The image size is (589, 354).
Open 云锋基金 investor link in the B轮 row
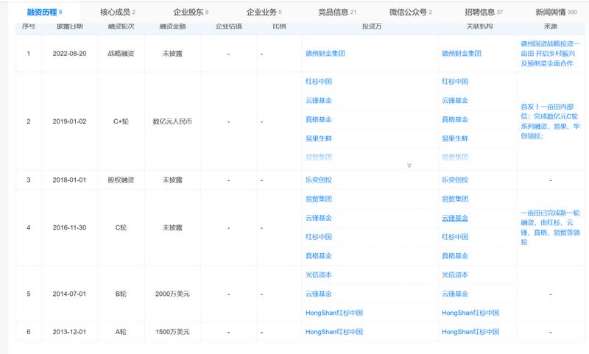pyautogui.click(x=319, y=294)
